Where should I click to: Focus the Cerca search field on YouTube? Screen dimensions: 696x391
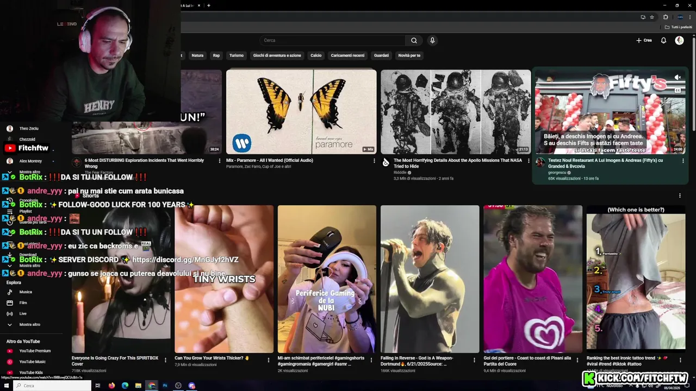click(x=333, y=40)
